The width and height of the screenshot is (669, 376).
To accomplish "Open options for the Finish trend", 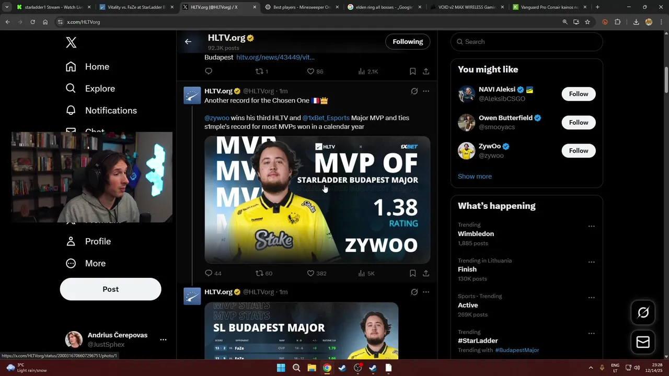I will point(591,262).
